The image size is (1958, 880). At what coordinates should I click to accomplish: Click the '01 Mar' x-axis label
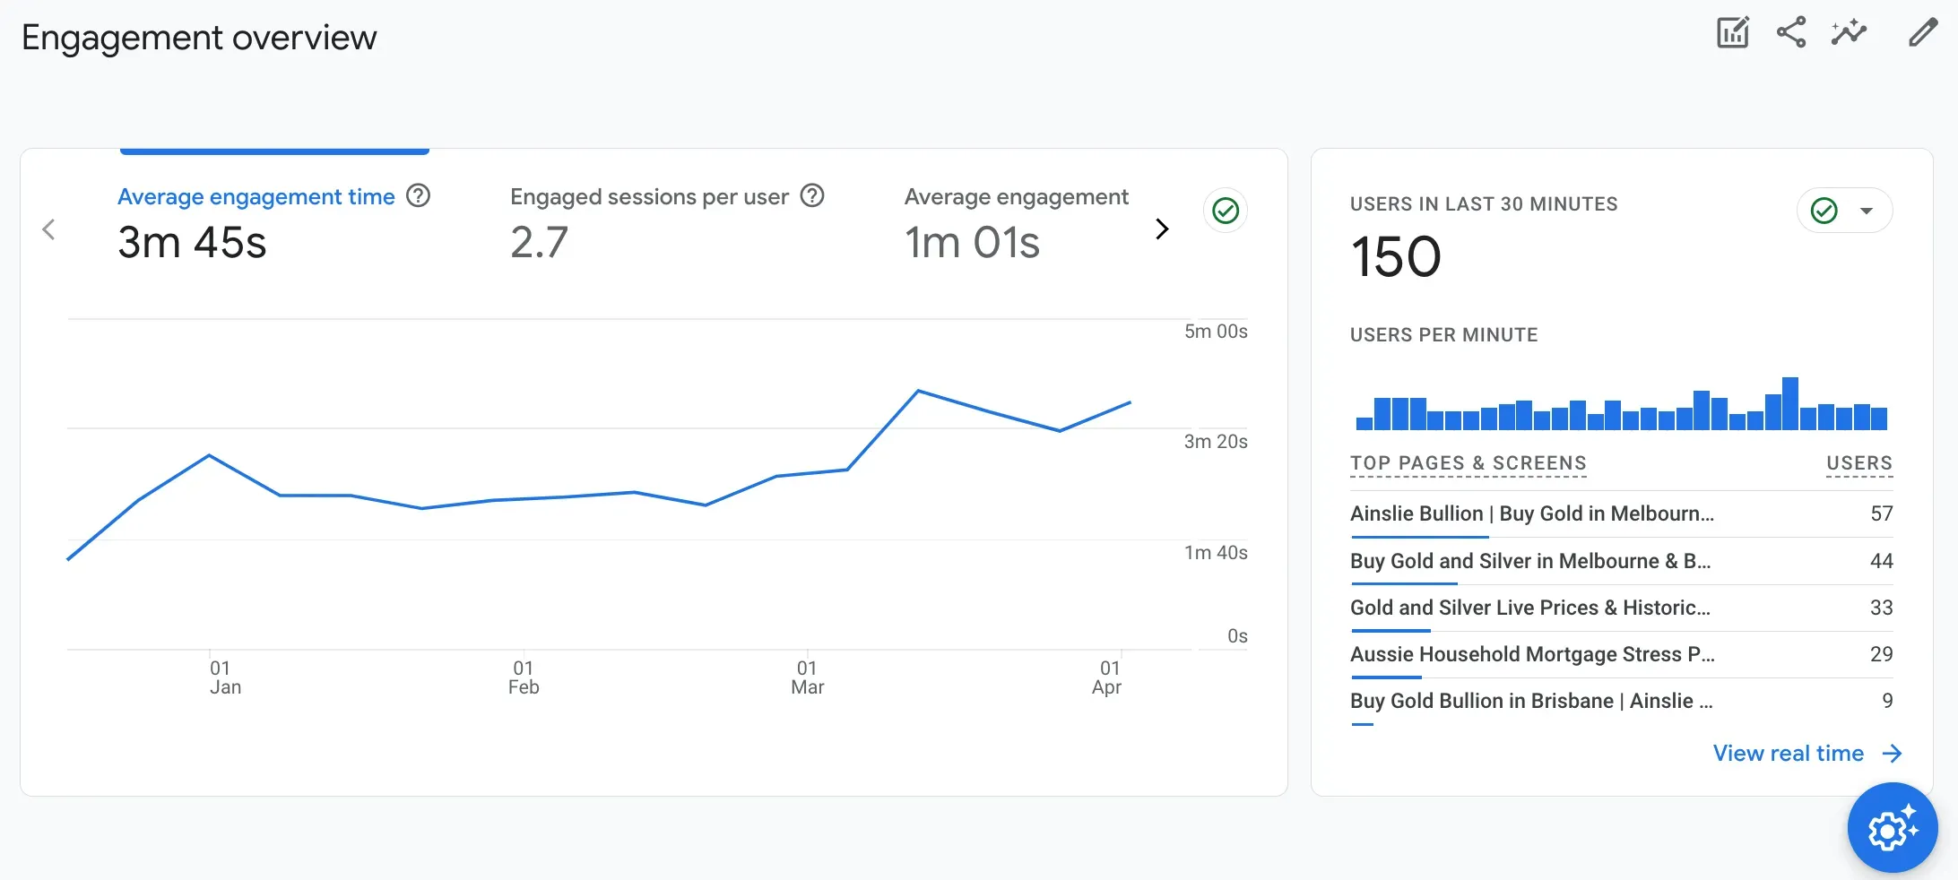tap(807, 677)
